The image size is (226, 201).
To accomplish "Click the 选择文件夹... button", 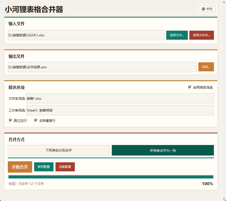I will click(x=201, y=35).
